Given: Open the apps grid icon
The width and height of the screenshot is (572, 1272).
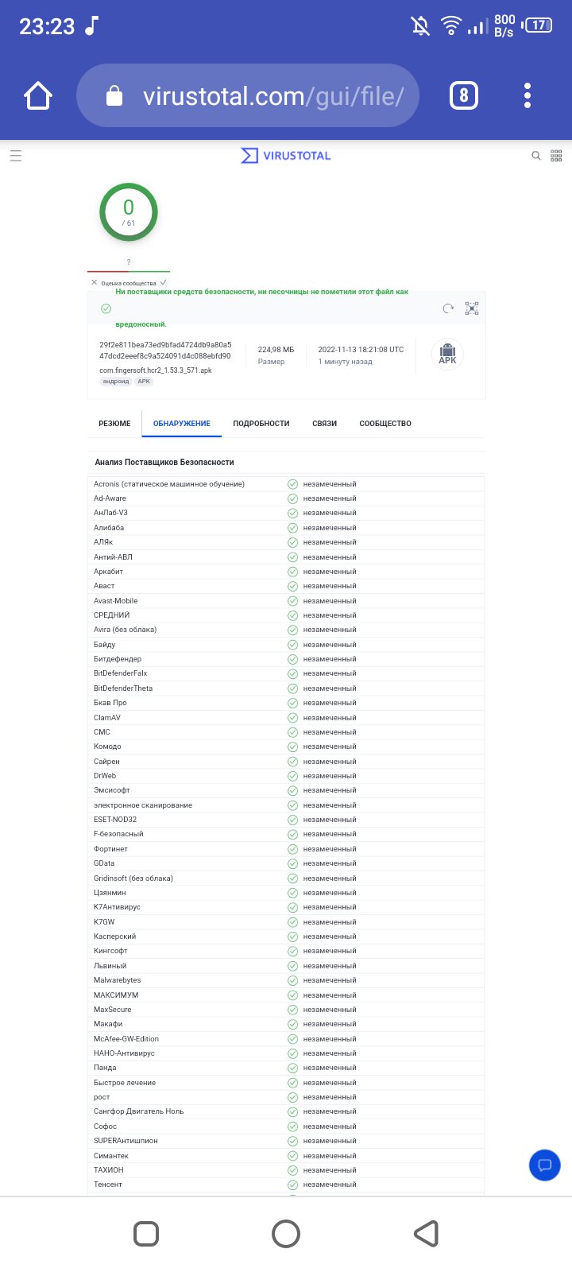Looking at the screenshot, I should (556, 156).
